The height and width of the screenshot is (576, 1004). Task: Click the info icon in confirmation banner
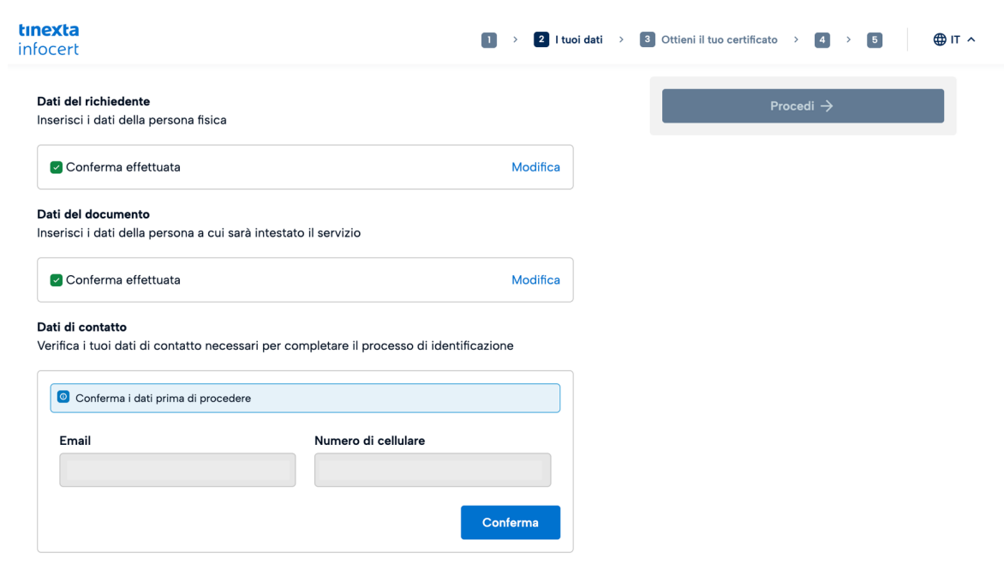(63, 397)
